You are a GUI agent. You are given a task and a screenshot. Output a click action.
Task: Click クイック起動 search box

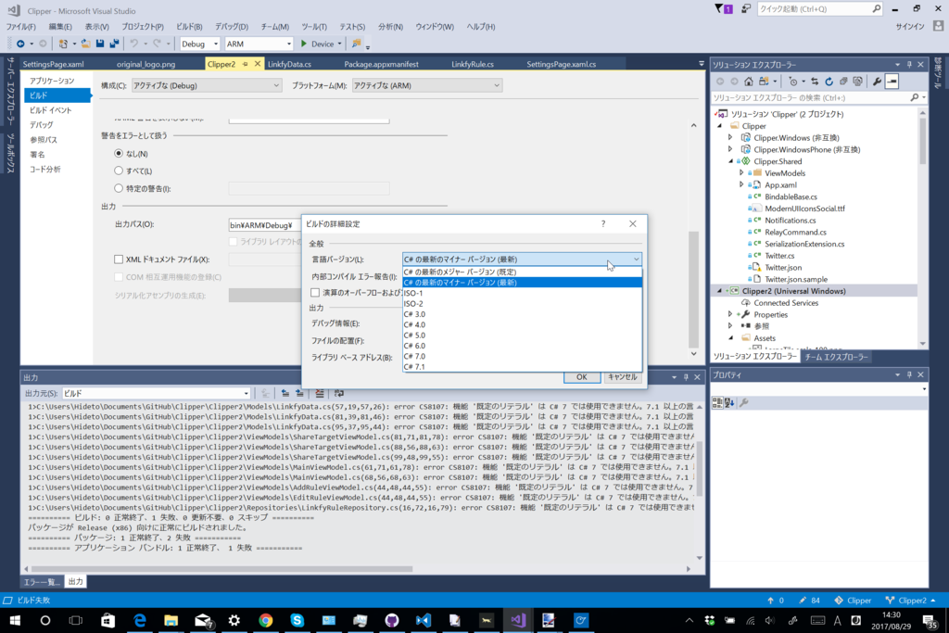coord(819,9)
